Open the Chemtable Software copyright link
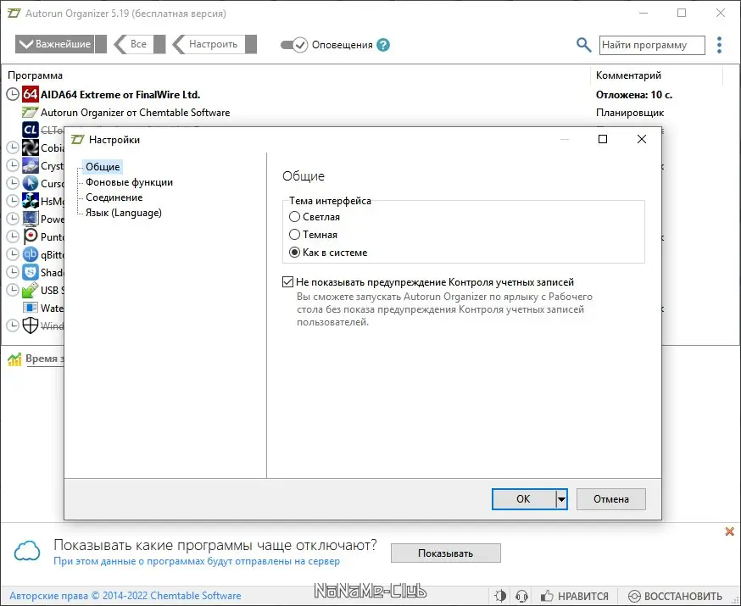This screenshot has width=741, height=606. pyautogui.click(x=125, y=596)
